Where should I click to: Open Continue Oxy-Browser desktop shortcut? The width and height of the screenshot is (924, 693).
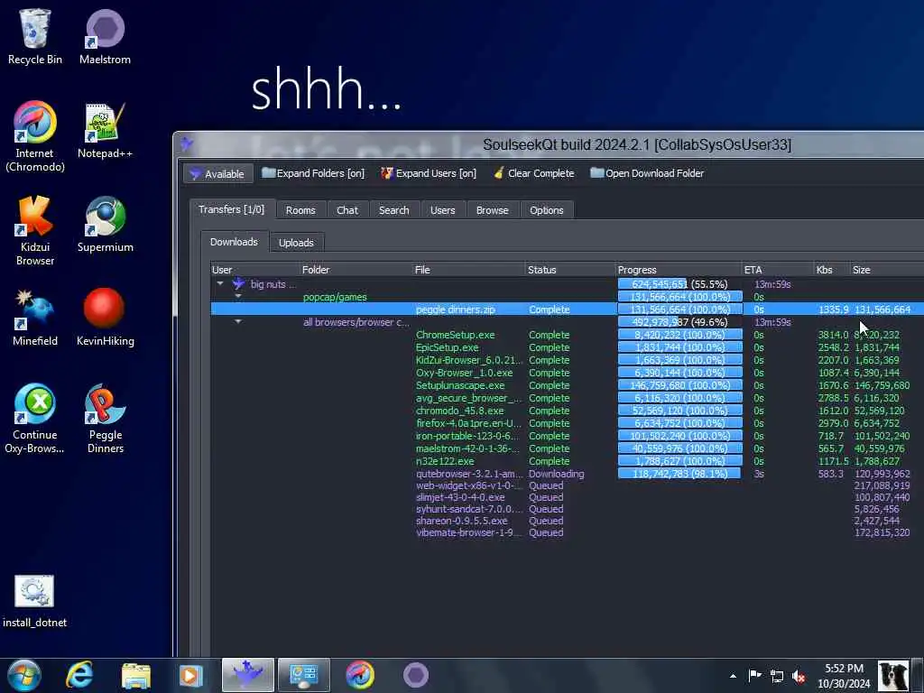(x=35, y=419)
